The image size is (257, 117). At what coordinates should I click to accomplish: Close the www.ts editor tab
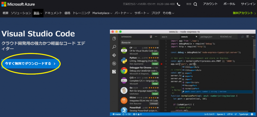click(x=196, y=37)
